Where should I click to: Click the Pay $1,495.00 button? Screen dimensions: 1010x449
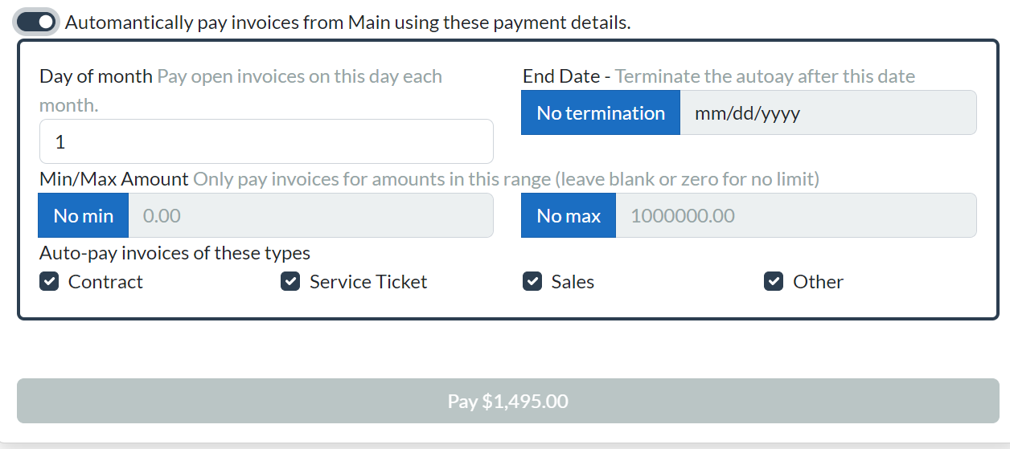pyautogui.click(x=508, y=401)
